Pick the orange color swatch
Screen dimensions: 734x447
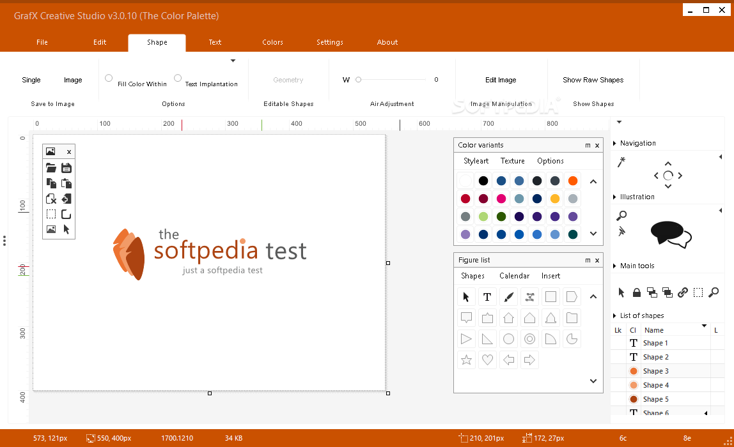(572, 181)
